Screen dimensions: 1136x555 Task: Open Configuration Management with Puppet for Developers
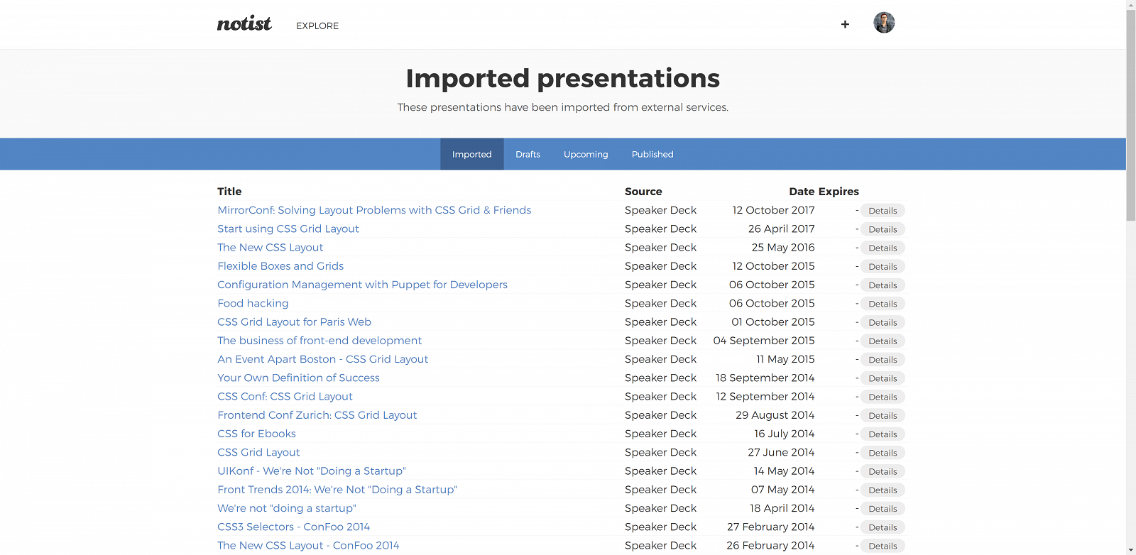362,285
